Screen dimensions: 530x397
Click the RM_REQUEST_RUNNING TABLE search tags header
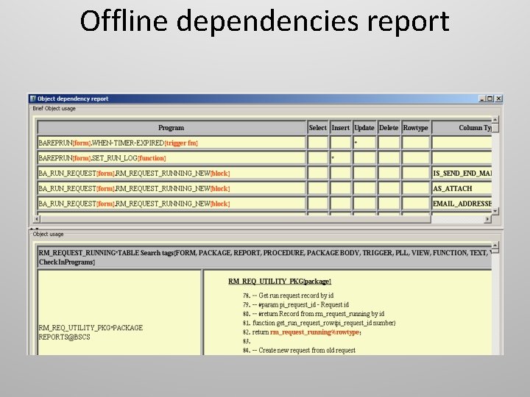point(265,257)
